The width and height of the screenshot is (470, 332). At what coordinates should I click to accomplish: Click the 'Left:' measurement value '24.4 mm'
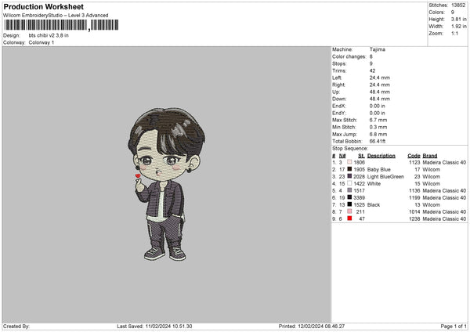tap(379, 78)
